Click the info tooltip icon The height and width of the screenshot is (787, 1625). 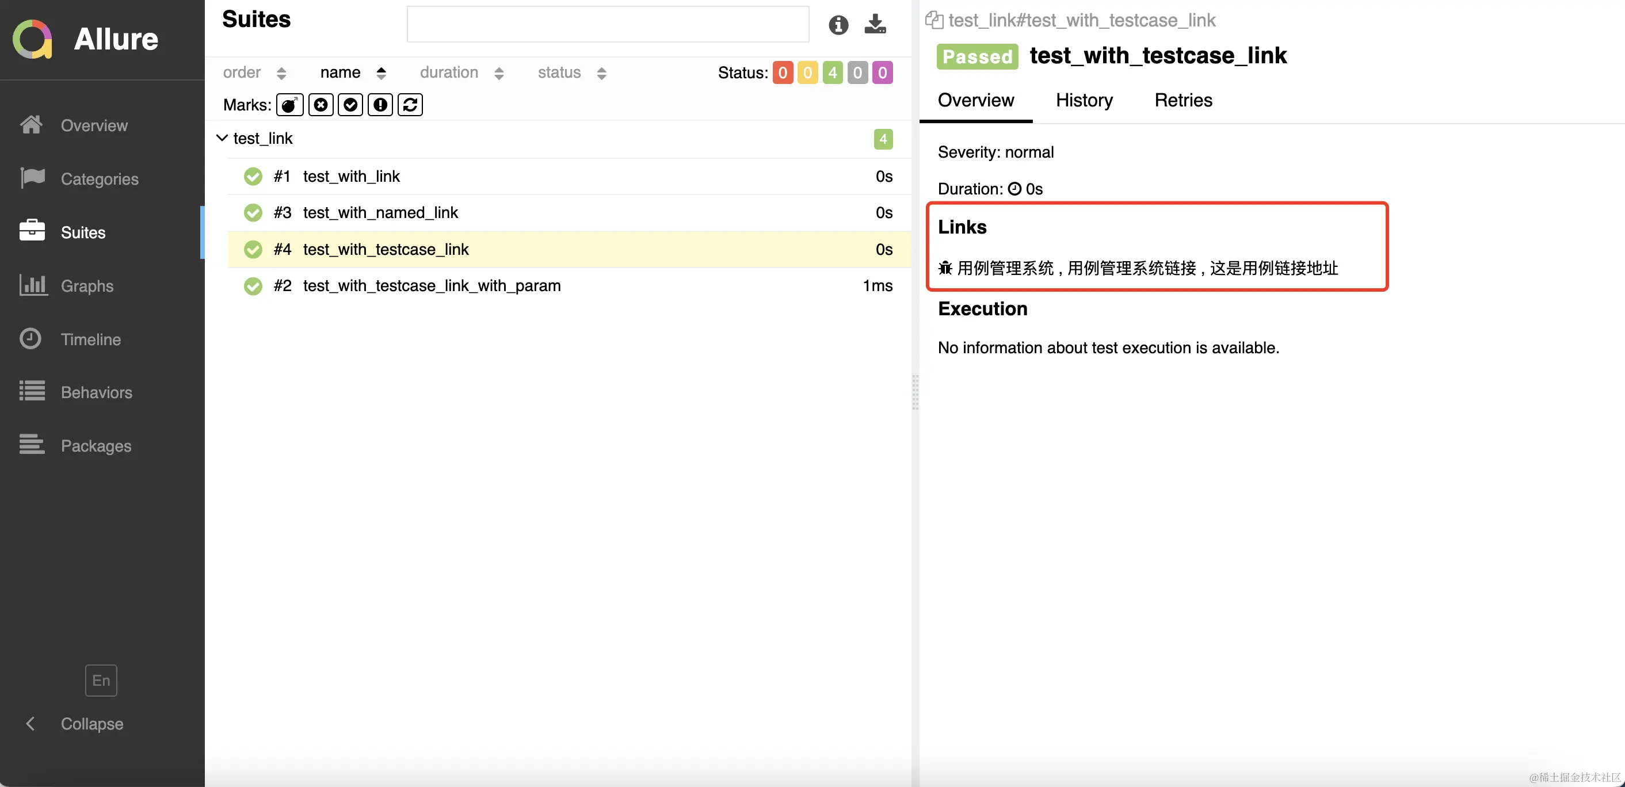[838, 25]
